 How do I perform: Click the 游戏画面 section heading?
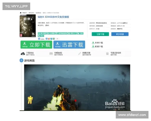(29, 60)
